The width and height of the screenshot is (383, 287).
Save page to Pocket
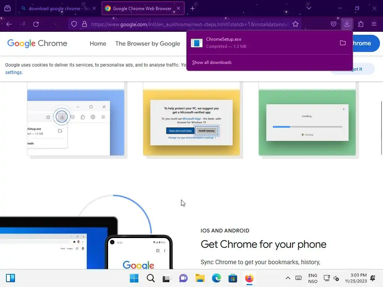[334, 24]
